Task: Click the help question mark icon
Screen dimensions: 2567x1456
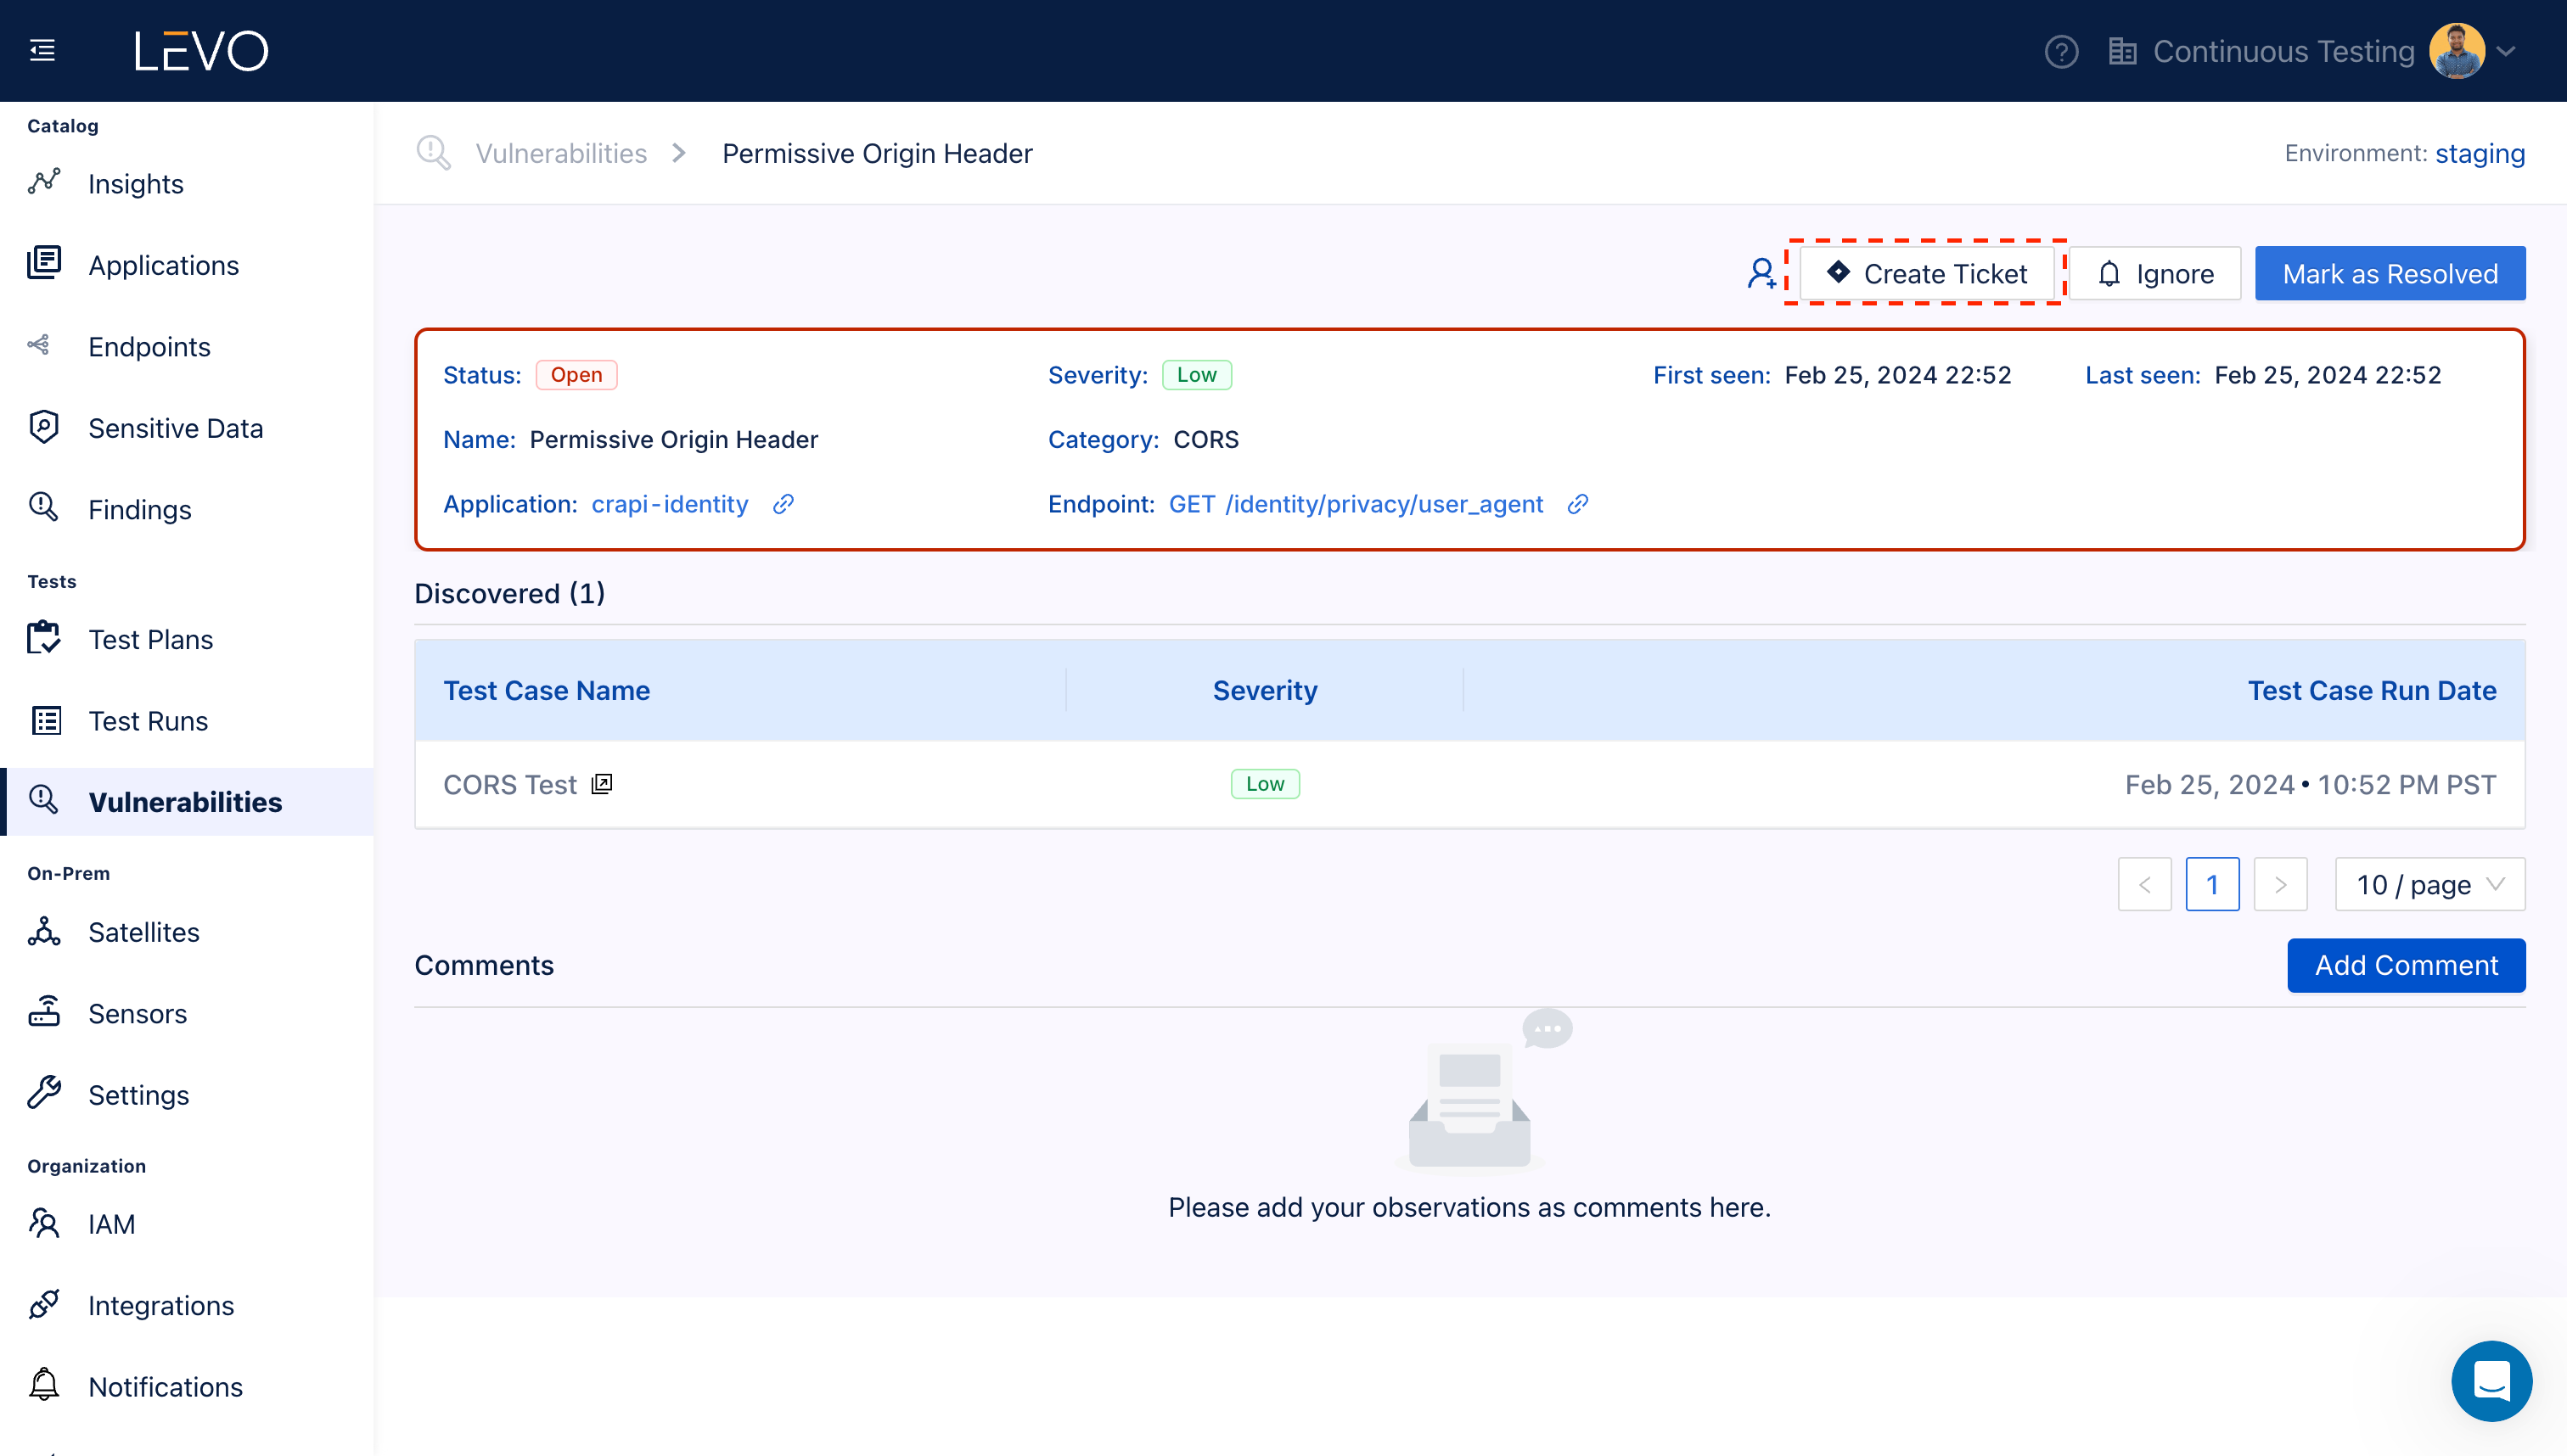Action: point(2061,51)
